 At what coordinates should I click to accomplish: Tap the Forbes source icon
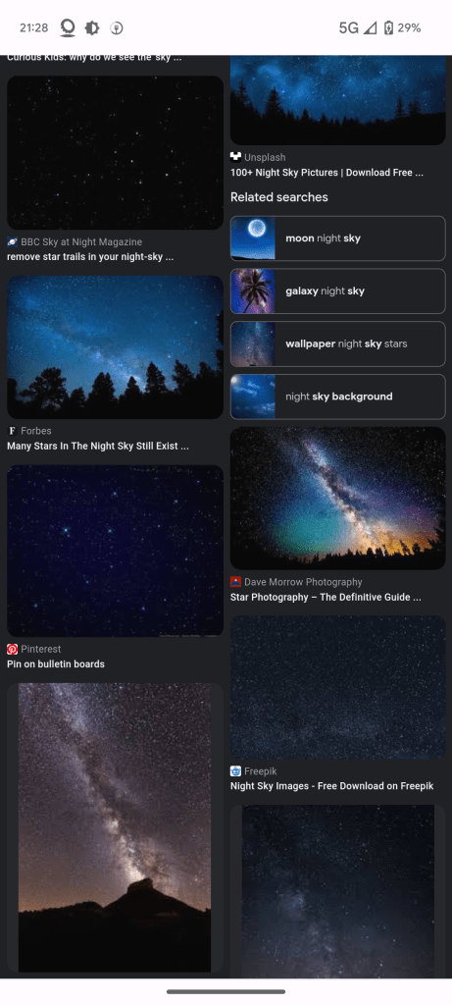coord(12,431)
